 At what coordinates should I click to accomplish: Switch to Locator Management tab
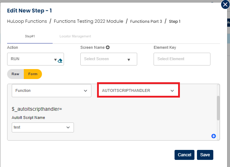[x=75, y=36]
